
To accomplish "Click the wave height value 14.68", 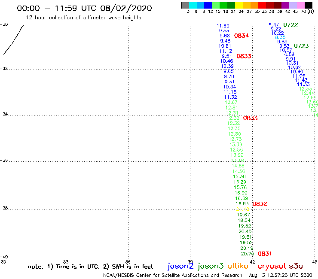I will pos(238,166).
